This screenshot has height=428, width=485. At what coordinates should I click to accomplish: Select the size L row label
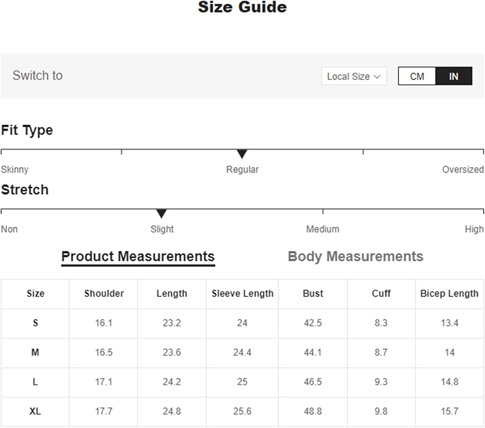click(x=35, y=382)
